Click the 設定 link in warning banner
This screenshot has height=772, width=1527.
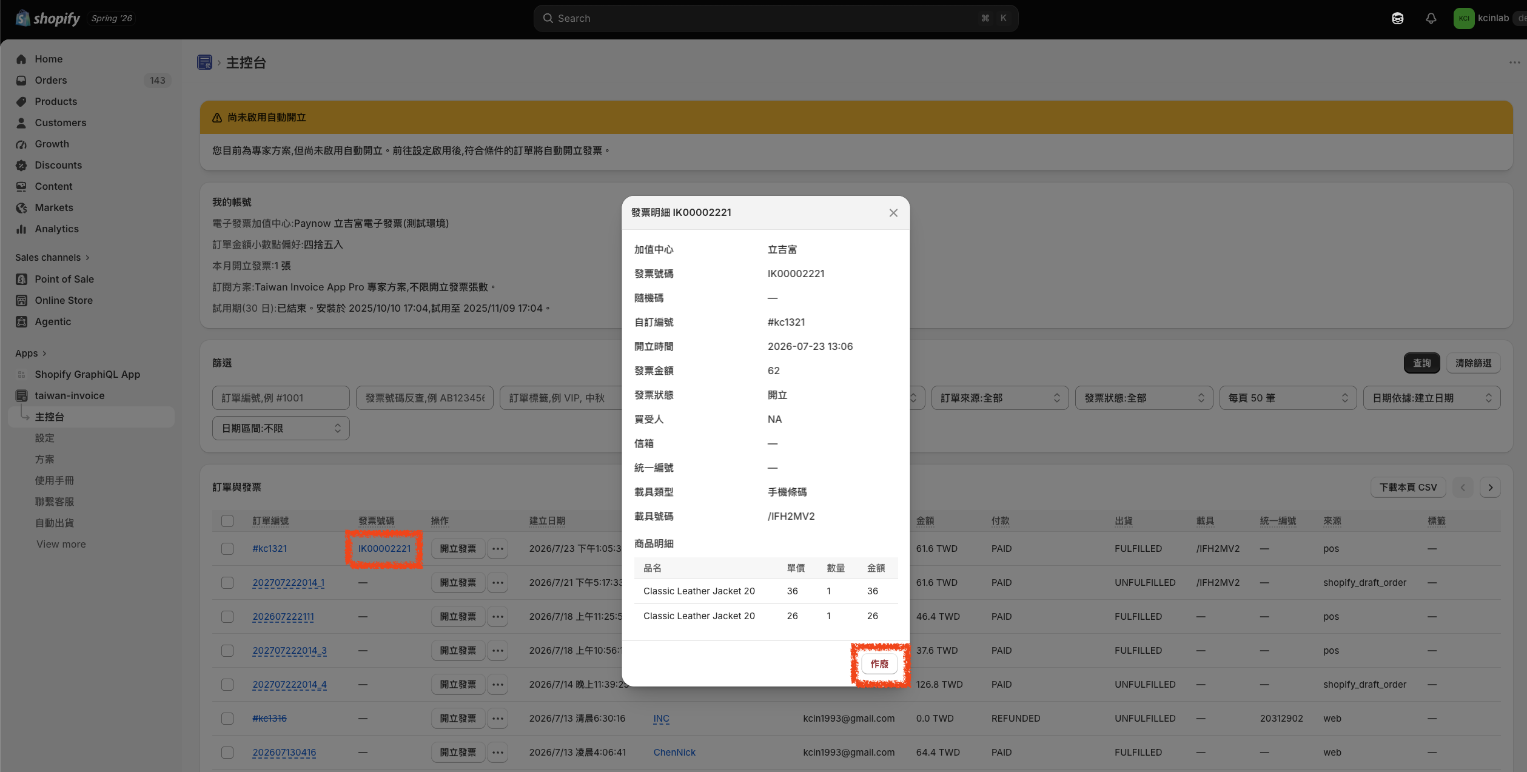coord(422,150)
